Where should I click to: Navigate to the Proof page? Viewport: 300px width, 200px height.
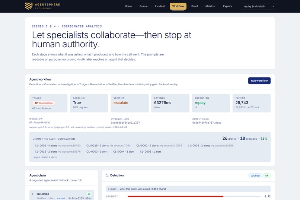195,6
